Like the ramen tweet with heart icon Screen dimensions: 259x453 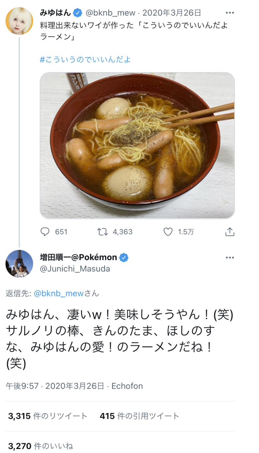(168, 232)
